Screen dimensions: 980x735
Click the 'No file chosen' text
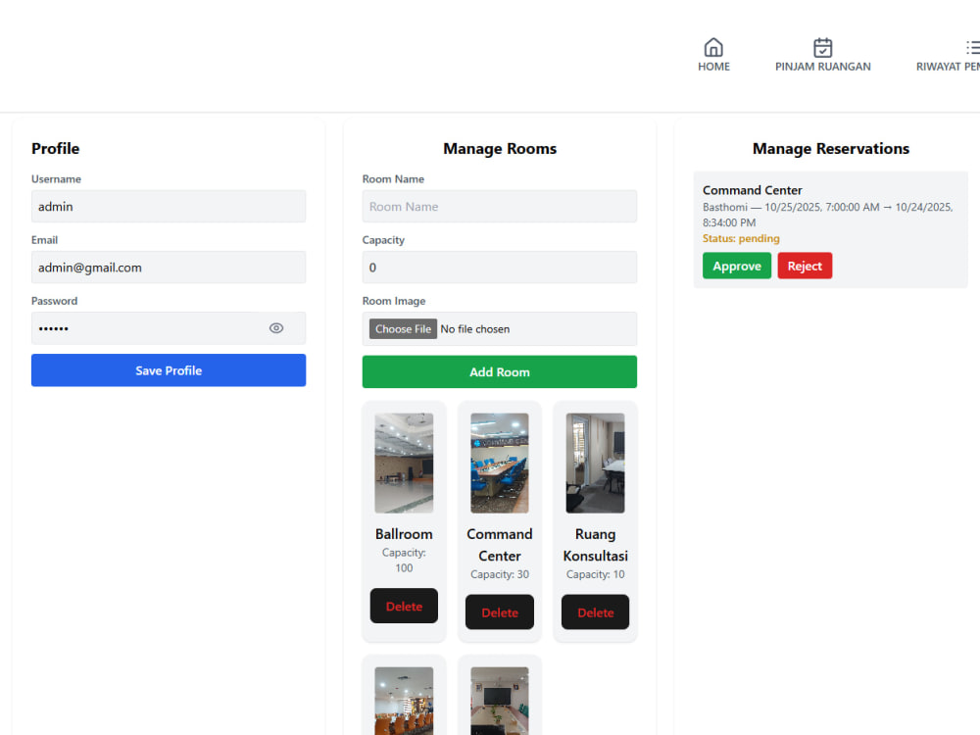[475, 328]
